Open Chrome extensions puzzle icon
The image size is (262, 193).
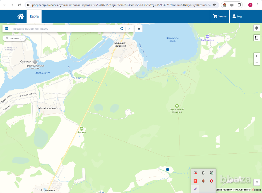(239, 5)
